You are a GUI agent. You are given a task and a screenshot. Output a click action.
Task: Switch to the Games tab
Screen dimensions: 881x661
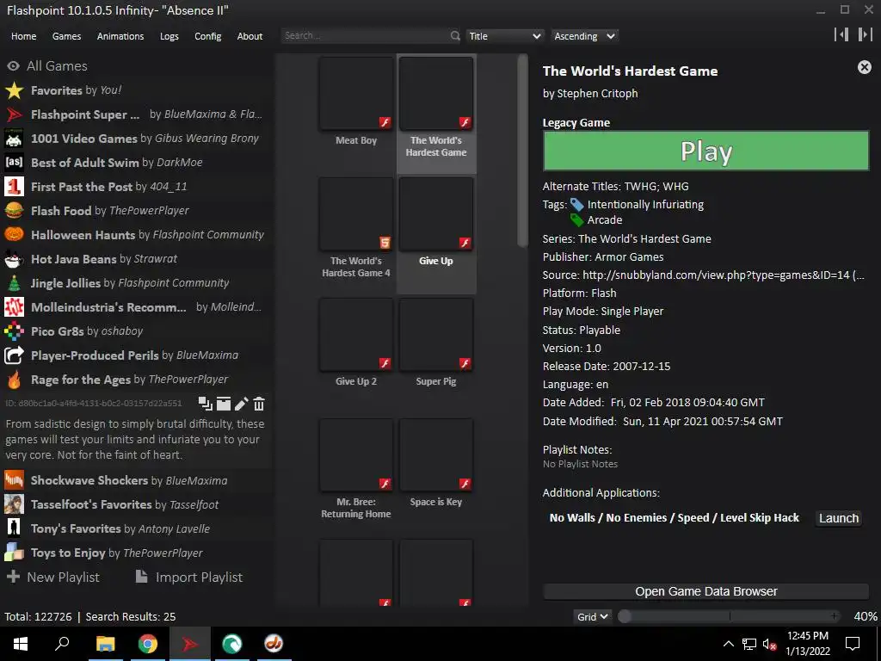point(66,36)
